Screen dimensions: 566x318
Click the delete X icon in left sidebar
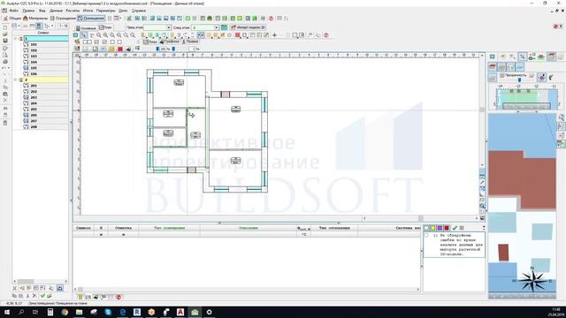[x=5, y=100]
